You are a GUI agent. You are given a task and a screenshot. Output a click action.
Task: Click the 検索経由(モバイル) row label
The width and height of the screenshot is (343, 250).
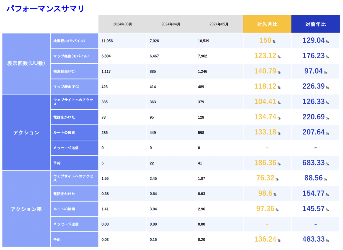pyautogui.click(x=69, y=41)
